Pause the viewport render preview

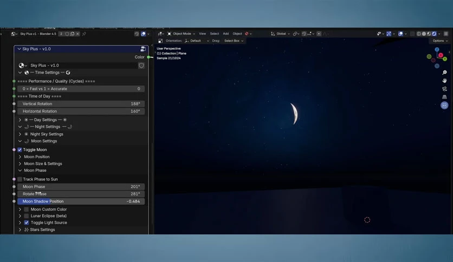[x=446, y=34]
